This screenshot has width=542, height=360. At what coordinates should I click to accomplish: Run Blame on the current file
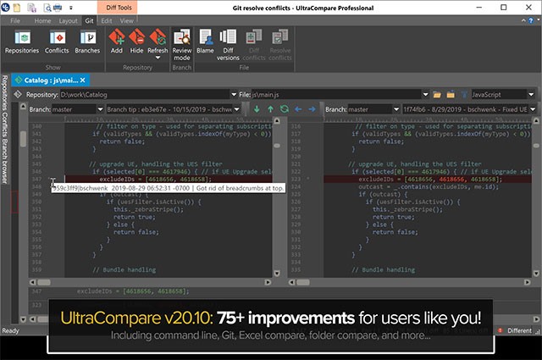pyautogui.click(x=205, y=42)
